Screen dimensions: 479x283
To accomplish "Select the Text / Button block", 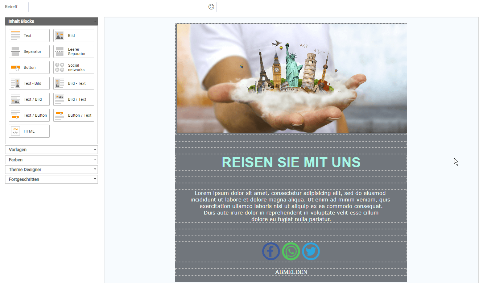I will (x=29, y=115).
